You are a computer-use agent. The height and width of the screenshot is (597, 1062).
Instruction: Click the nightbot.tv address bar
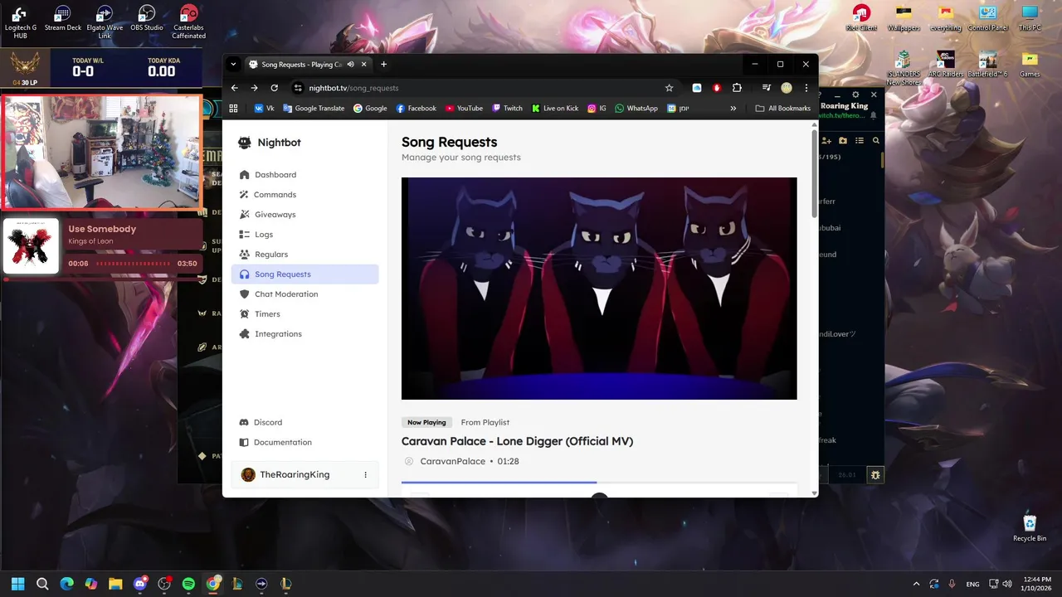click(x=484, y=88)
